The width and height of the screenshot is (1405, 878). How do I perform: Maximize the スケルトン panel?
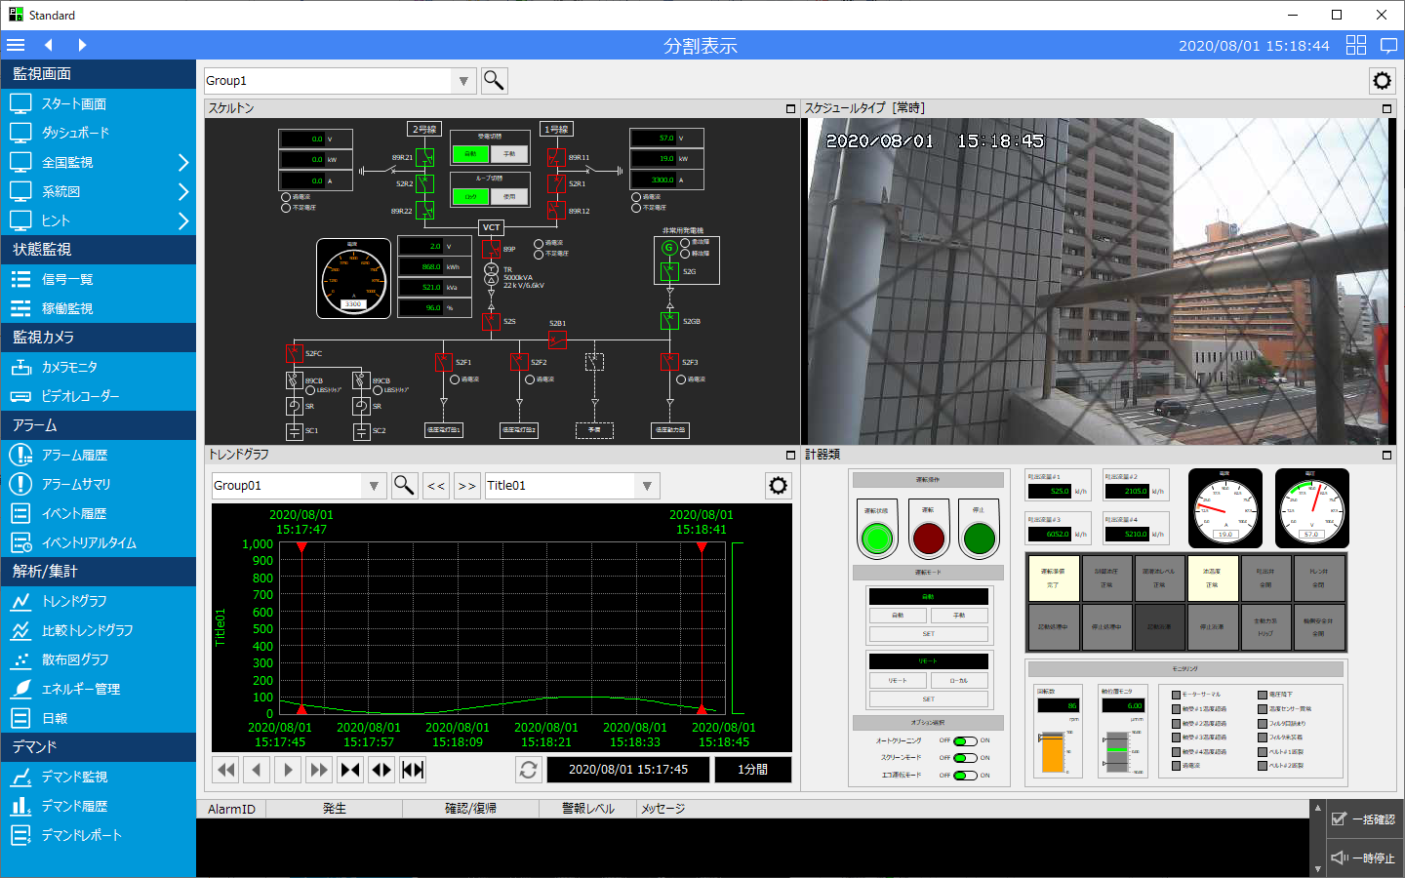click(790, 108)
